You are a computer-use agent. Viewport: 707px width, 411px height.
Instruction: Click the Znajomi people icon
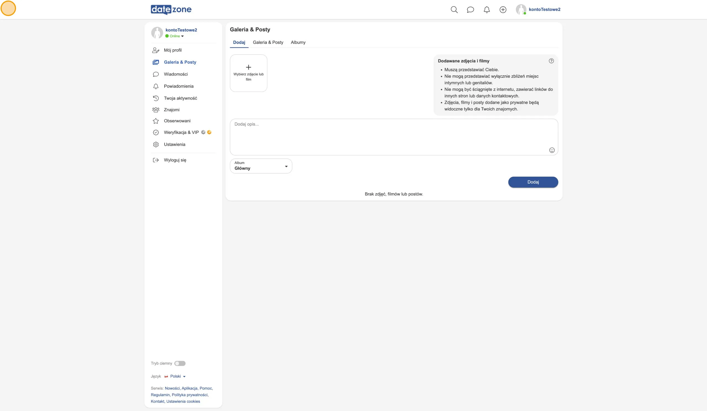coord(156,110)
